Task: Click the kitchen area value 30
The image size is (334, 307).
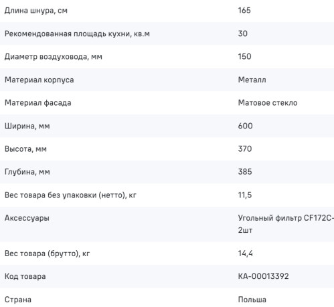Action: (243, 33)
